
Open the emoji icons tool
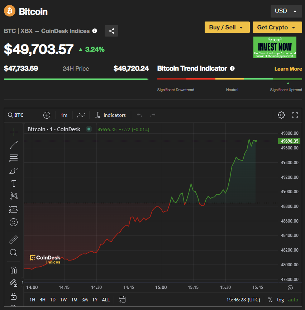14,222
